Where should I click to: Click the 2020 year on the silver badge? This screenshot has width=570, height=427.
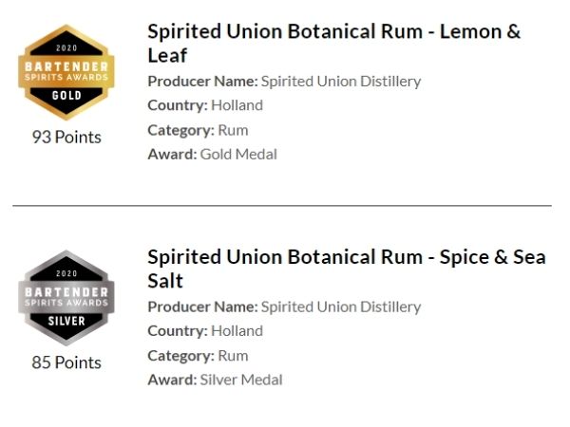[x=66, y=273]
